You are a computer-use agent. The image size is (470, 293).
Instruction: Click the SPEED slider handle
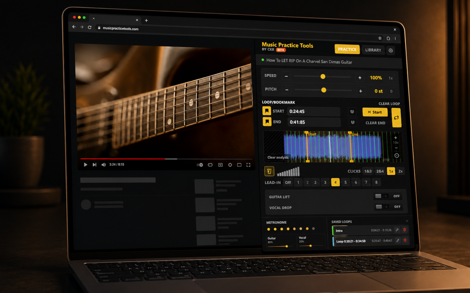(x=323, y=77)
